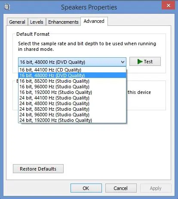Click the Cancel button
This screenshot has height=199, width=178.
121,188
